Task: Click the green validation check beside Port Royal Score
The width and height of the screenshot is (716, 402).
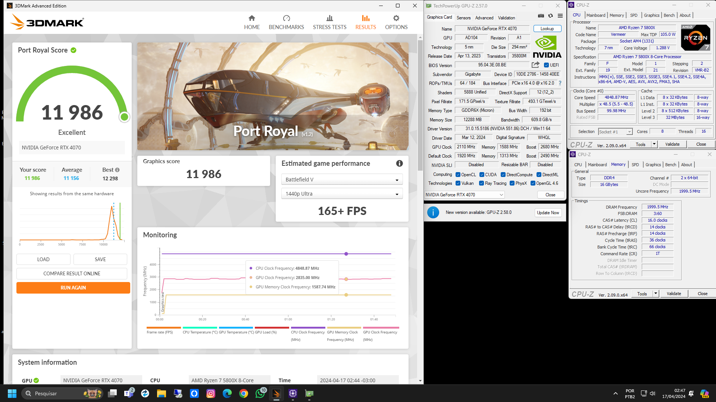Action: point(74,50)
